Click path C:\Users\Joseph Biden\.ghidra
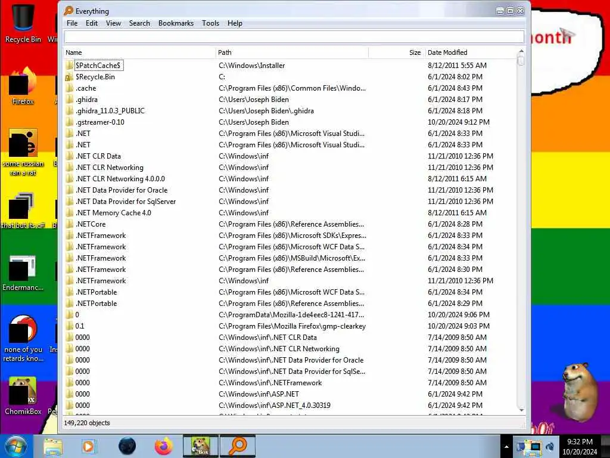The height and width of the screenshot is (458, 610). [266, 110]
